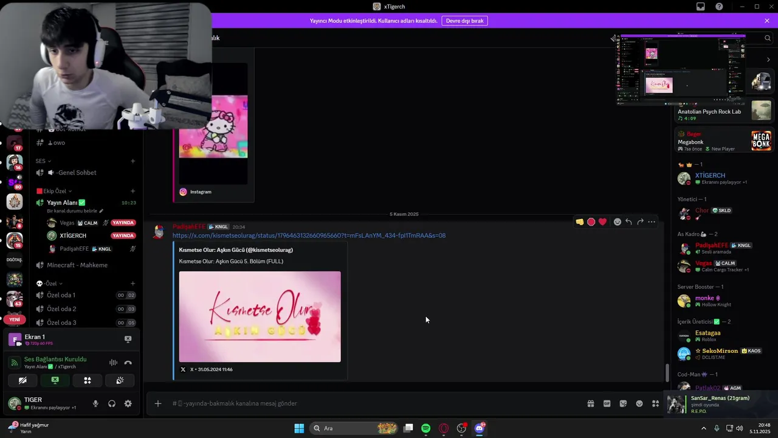The width and height of the screenshot is (778, 438).
Task: Show hidden system tray icons chevron
Action: [704, 428]
